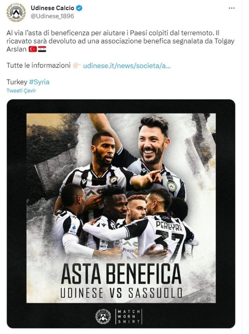Open the udinese.it/news/societa link
The height and width of the screenshot is (334, 249).
127,65
